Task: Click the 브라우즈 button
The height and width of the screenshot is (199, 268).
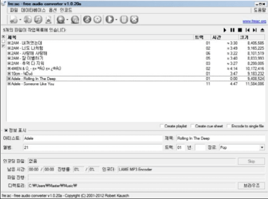Action: (251, 184)
